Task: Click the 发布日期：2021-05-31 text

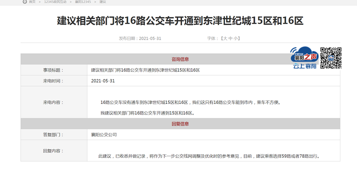Action: (x=140, y=38)
